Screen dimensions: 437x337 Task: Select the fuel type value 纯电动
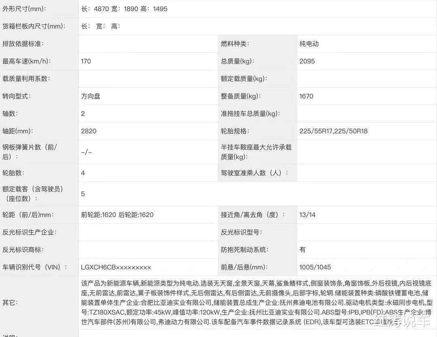[x=309, y=44]
